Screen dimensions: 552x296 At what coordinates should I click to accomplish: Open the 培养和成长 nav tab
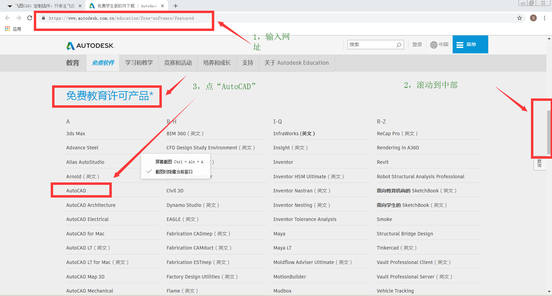217,63
